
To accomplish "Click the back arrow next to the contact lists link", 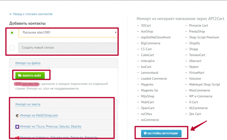I will [11, 14].
